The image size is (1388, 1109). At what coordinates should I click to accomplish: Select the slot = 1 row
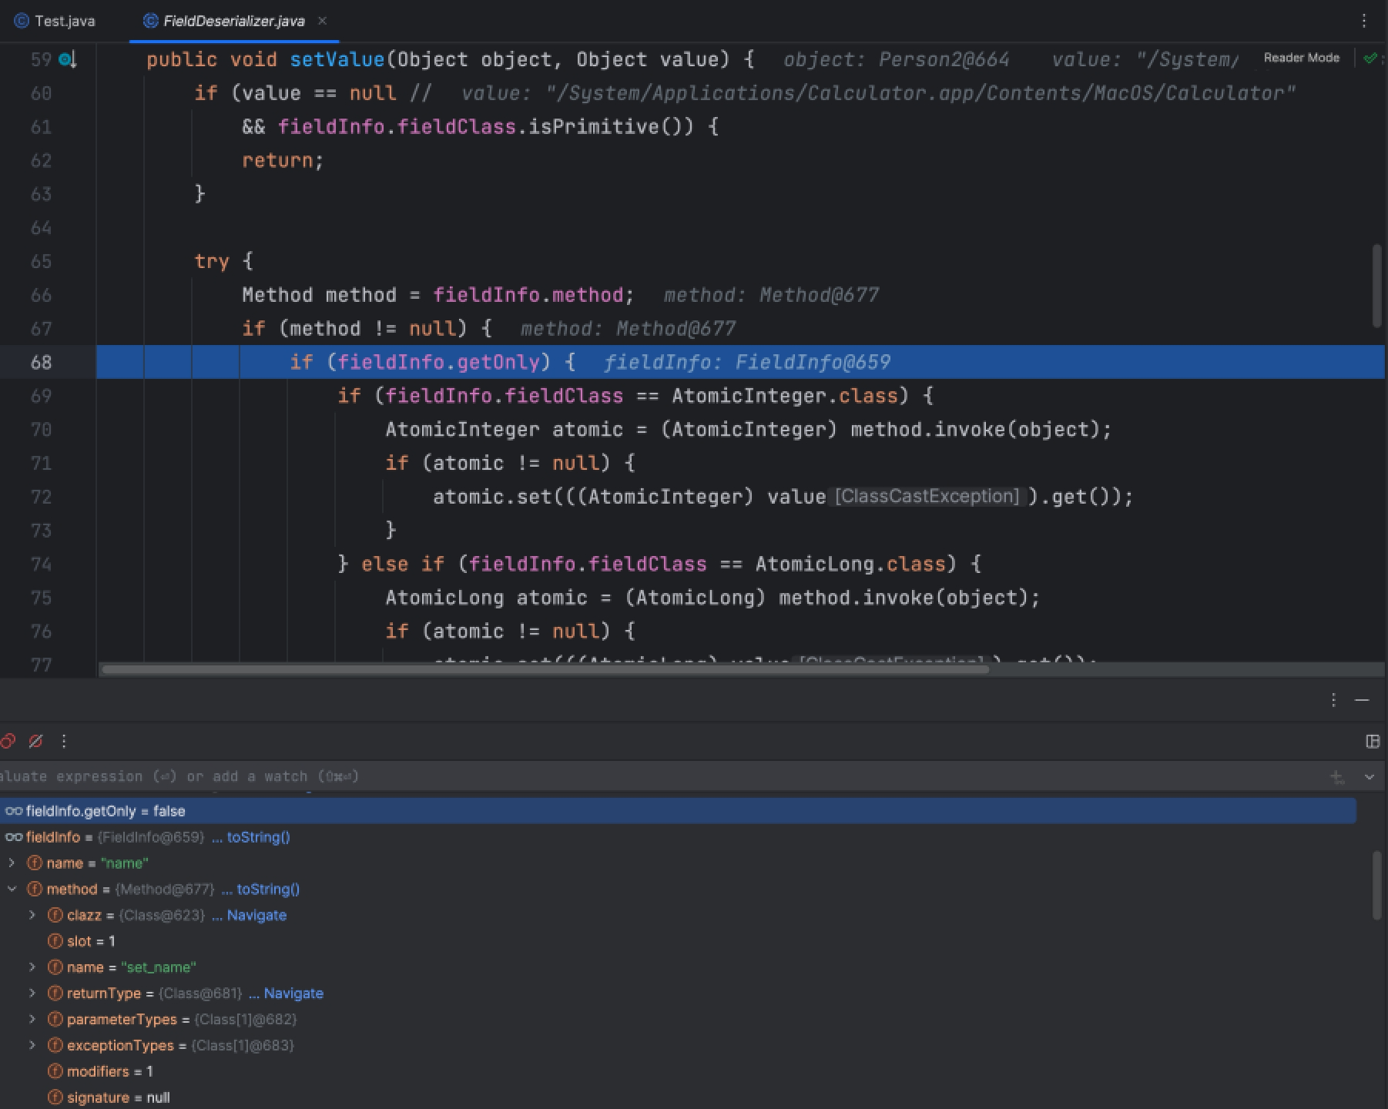point(678,941)
